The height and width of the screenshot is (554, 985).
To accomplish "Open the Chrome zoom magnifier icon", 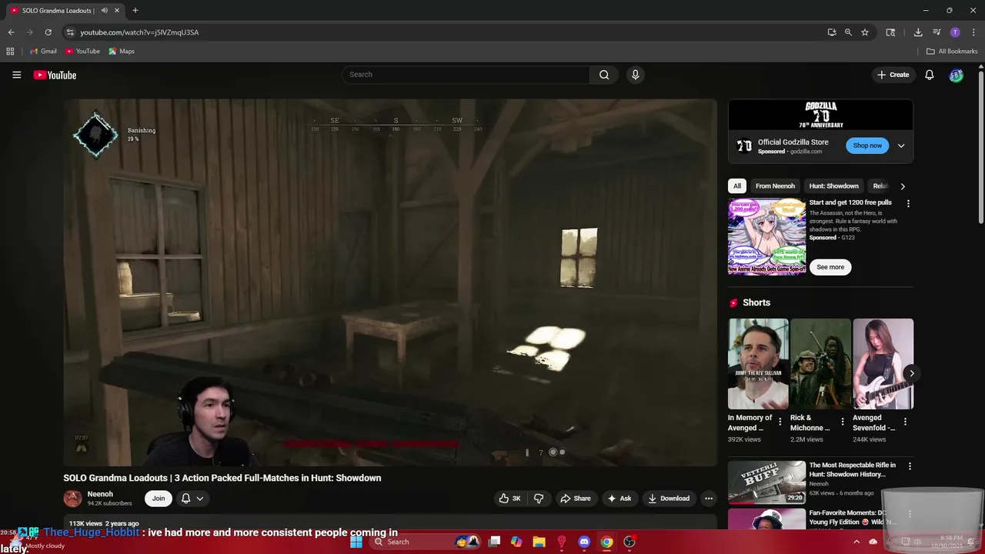I will click(848, 32).
